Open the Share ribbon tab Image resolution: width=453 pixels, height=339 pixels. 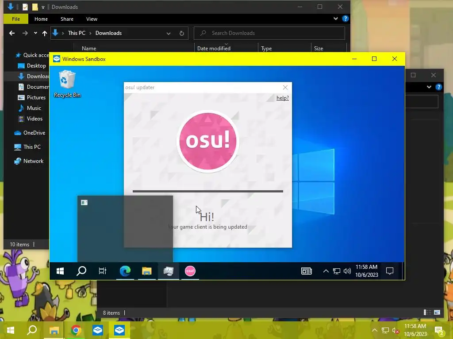[67, 19]
